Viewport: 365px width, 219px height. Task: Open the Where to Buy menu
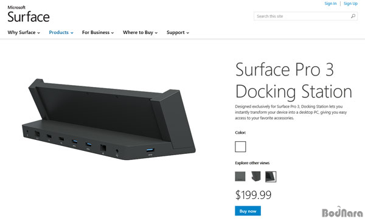[140, 32]
